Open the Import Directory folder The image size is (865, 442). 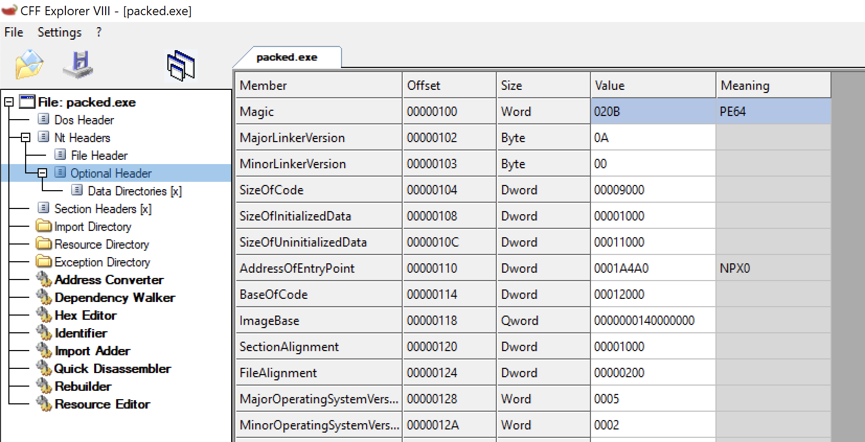(93, 227)
